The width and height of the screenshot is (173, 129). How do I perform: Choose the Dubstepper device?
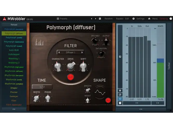click(x=14, y=54)
